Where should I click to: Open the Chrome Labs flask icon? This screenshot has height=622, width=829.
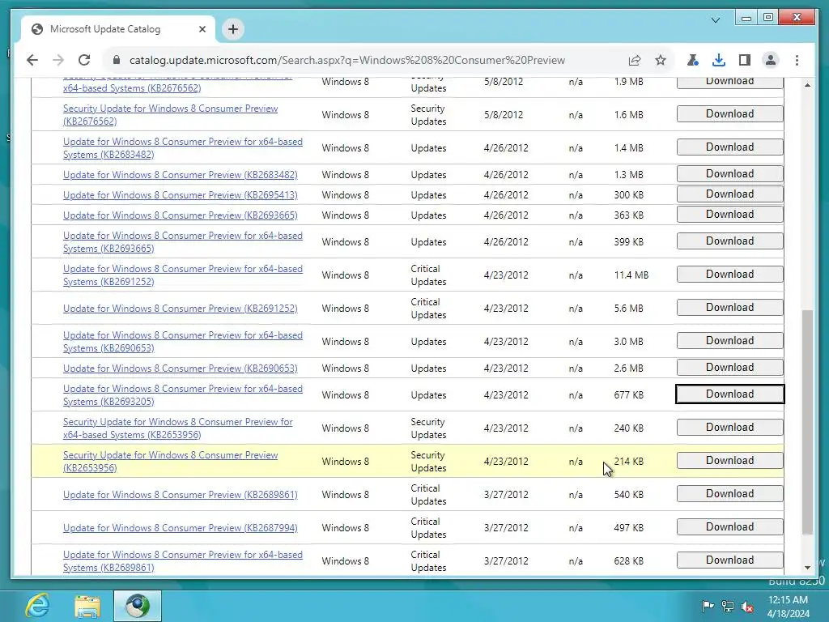693,60
